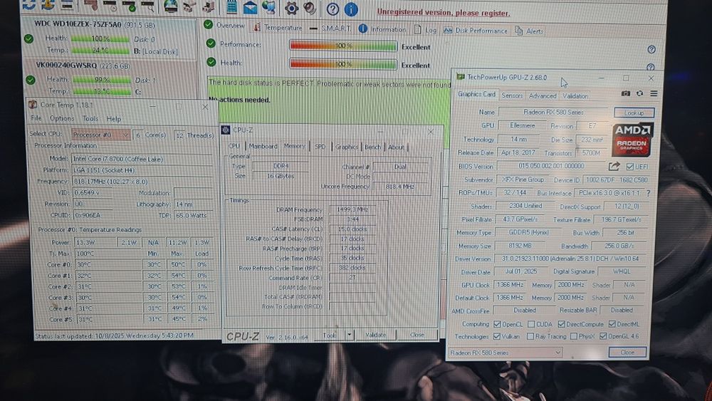Select the WDC WD10EZEX-75ZF5A0 disk entry
712x401 pixels.
coord(109,38)
